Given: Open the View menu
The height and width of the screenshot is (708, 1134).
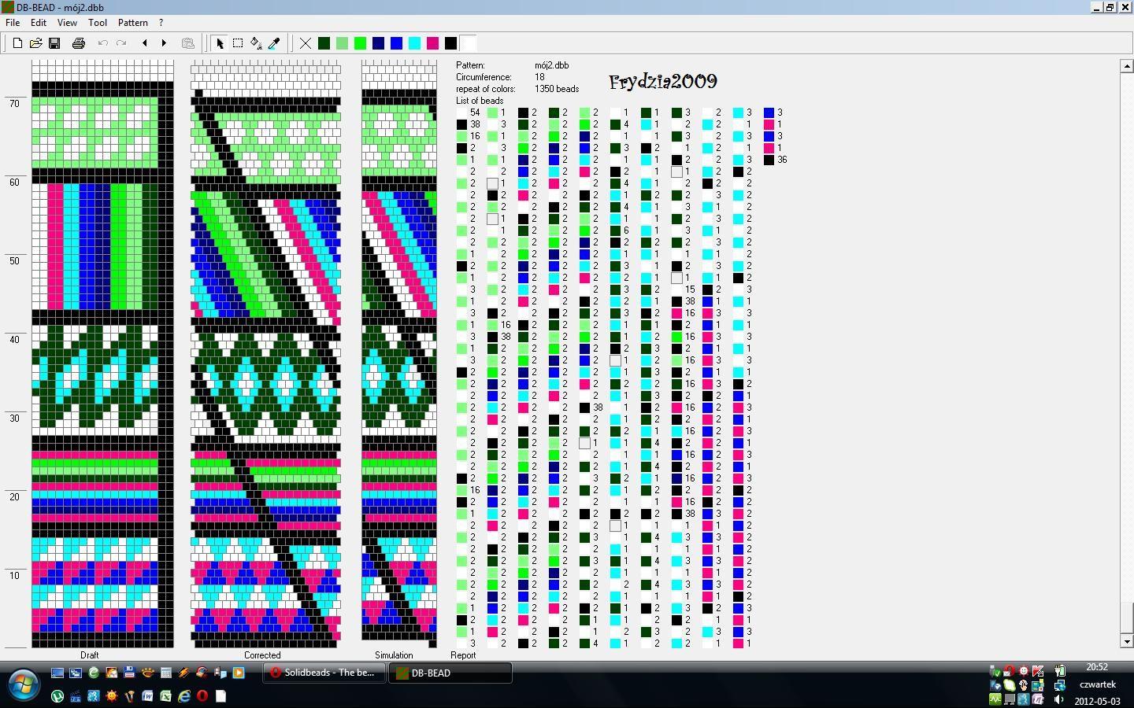Looking at the screenshot, I should [x=67, y=23].
